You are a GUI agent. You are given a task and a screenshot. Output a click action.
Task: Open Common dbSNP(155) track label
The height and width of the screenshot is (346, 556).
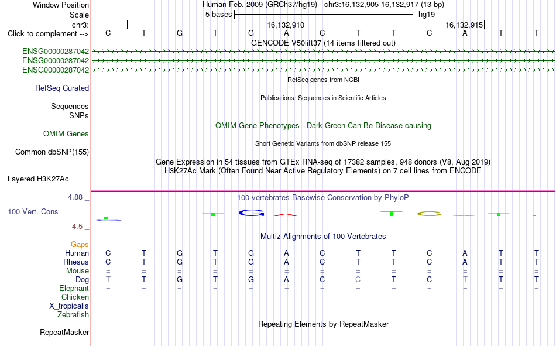pos(52,152)
